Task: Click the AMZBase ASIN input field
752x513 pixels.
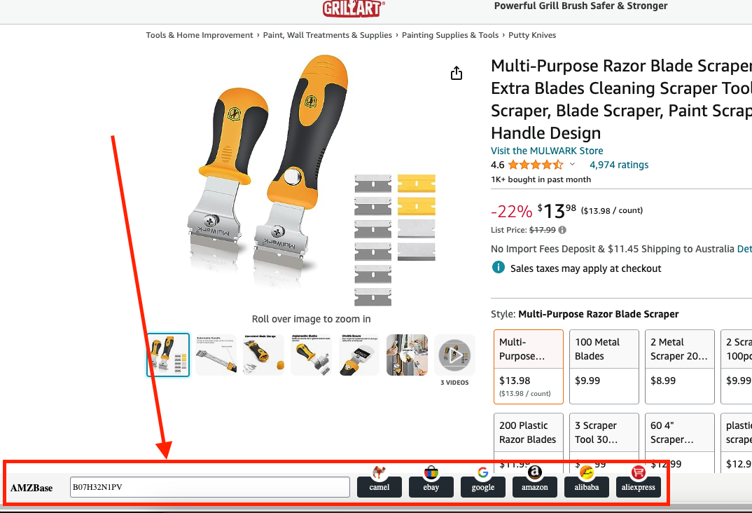Action: point(210,487)
